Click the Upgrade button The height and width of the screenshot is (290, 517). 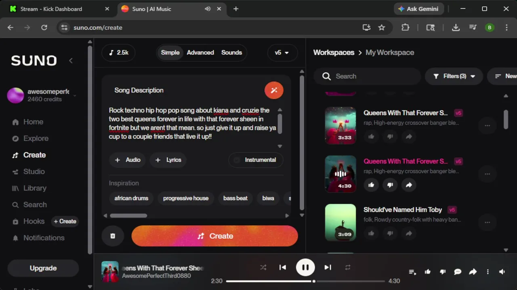(x=43, y=268)
